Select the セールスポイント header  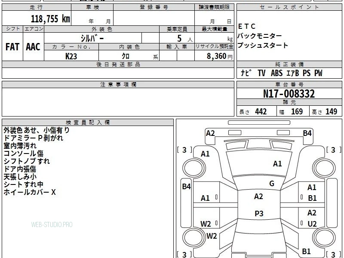289,7
